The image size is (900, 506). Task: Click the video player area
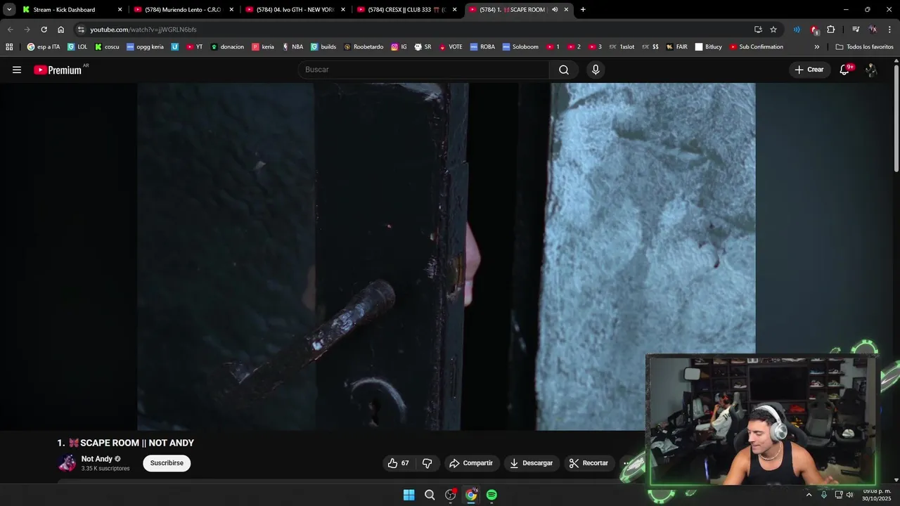446,257
